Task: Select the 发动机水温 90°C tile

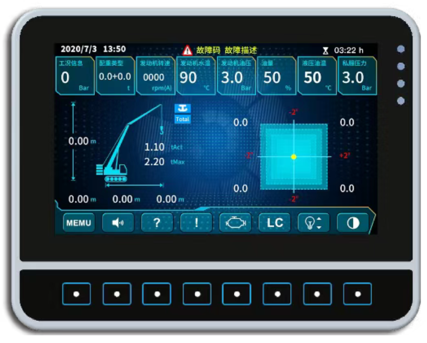Action: (195, 76)
